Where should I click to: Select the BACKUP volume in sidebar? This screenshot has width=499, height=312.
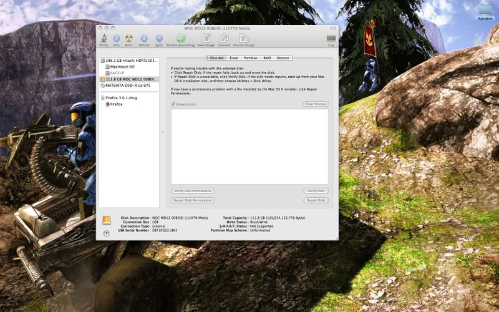point(129,73)
